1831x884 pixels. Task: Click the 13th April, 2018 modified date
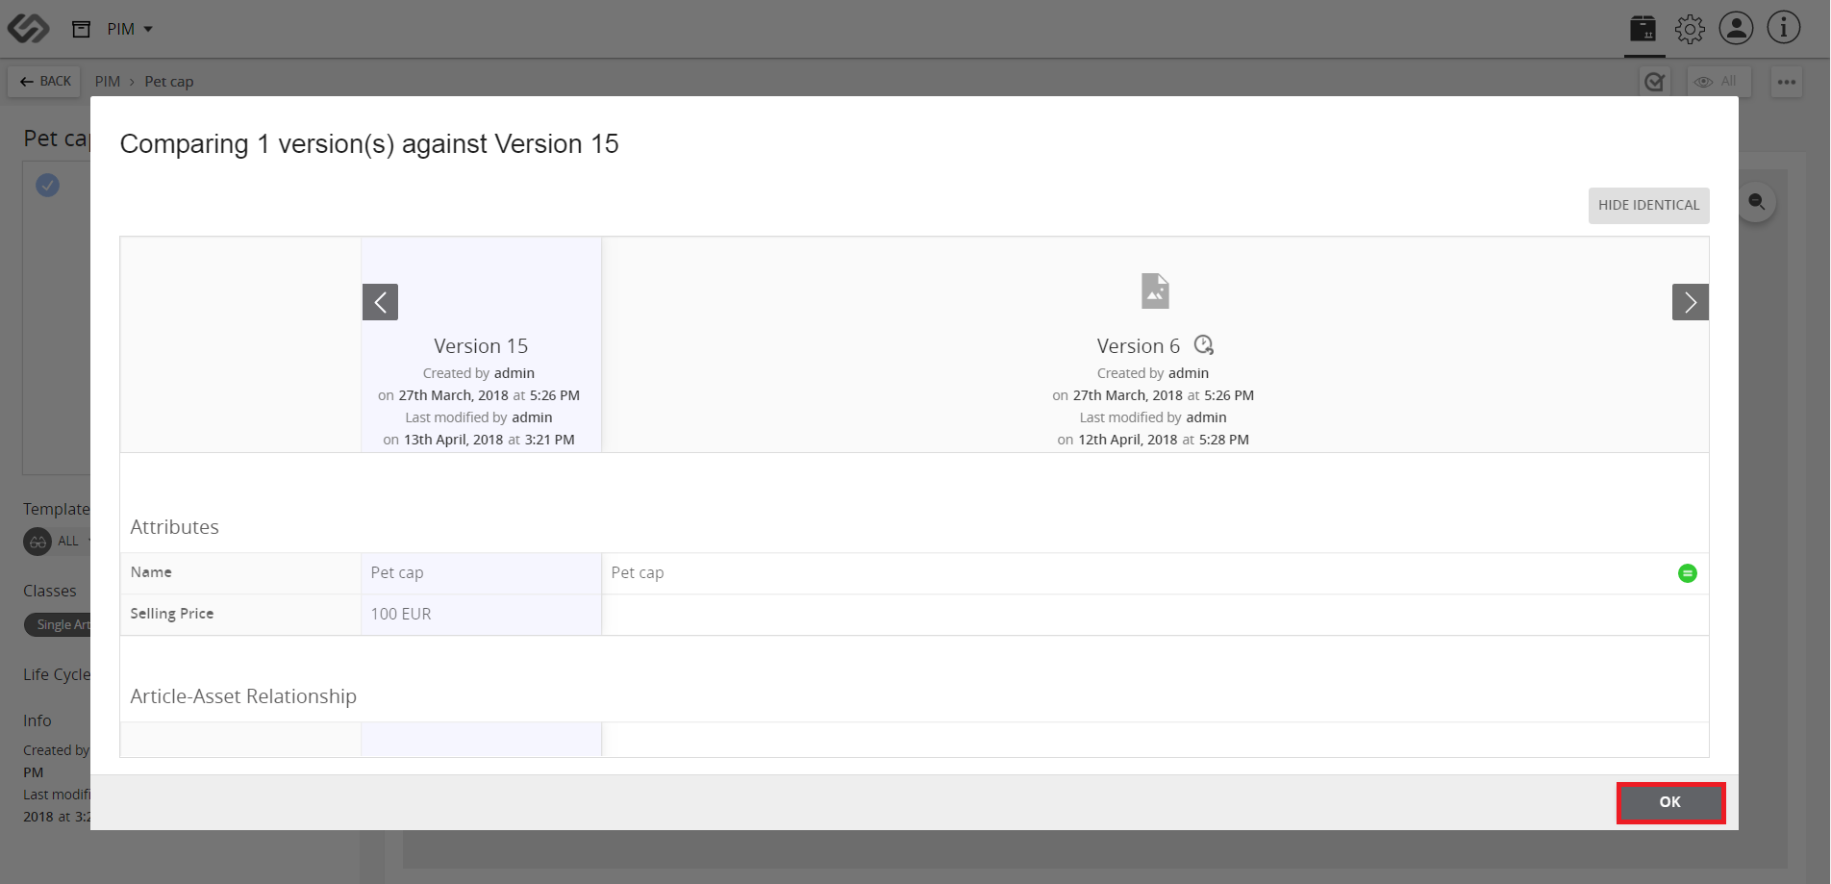tap(454, 440)
